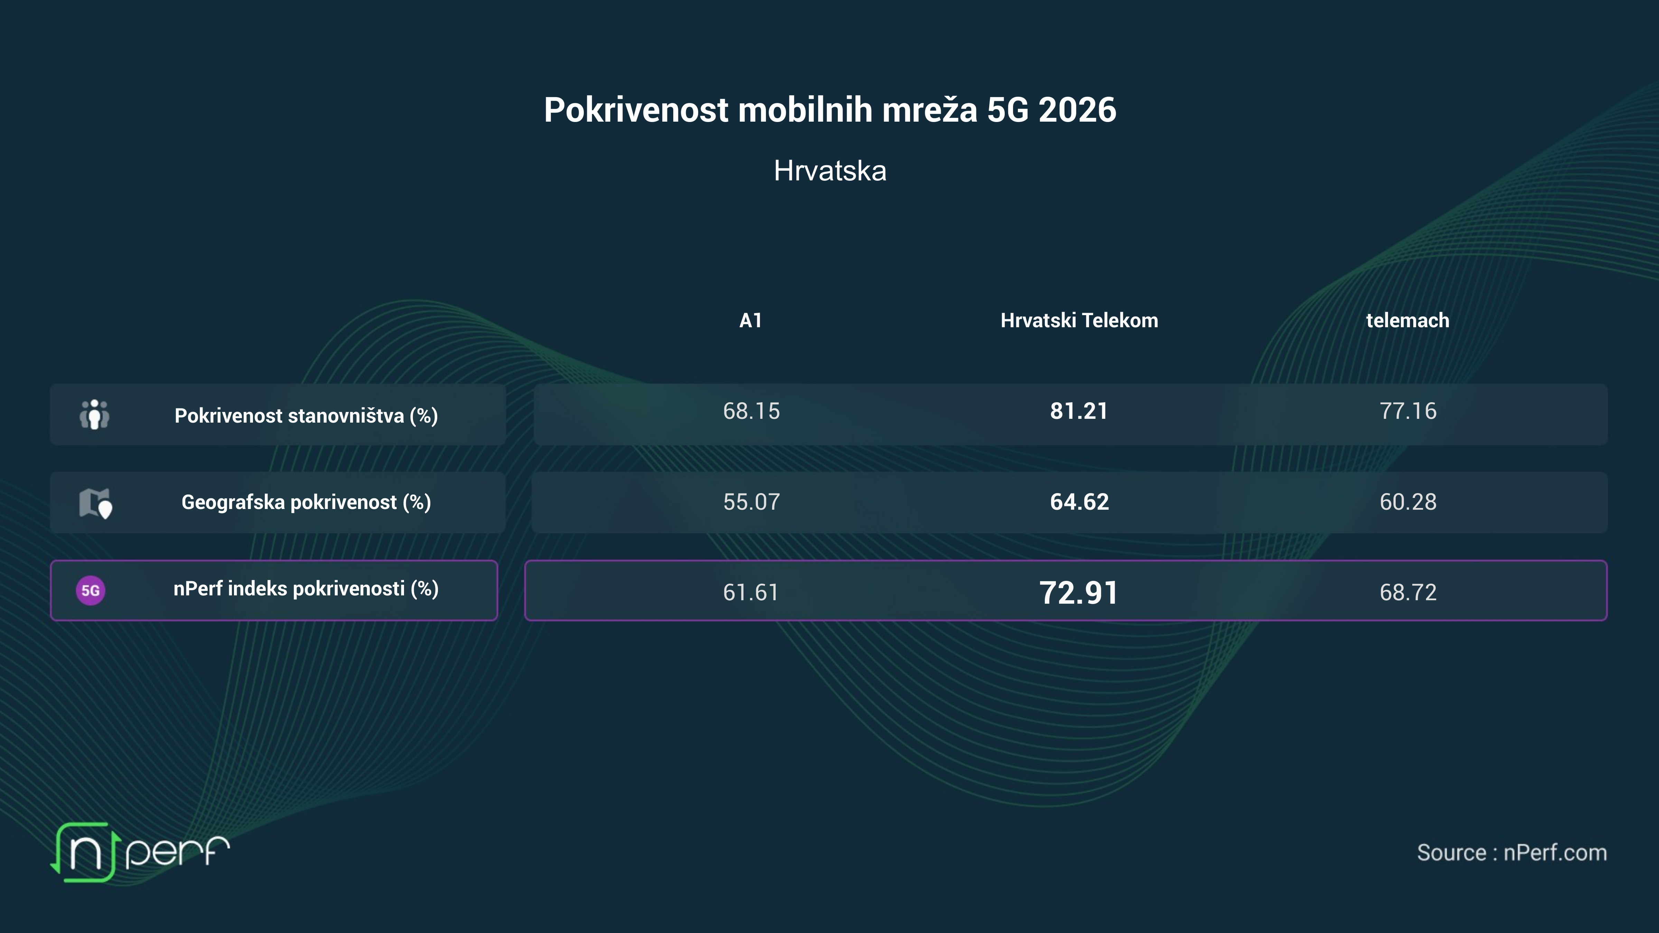Click the highlighted value 72.91
Screen dimensions: 1659x933
1079,592
